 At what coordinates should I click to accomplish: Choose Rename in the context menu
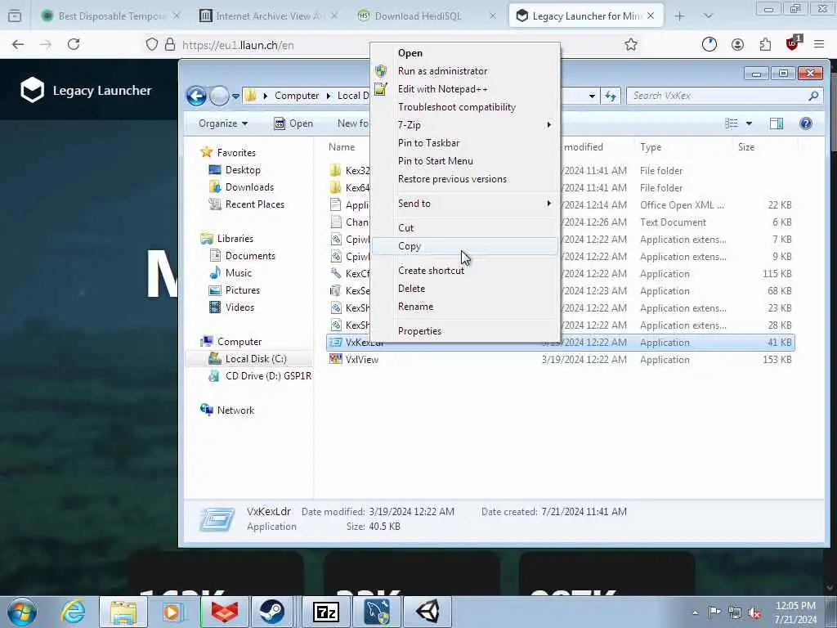(415, 307)
